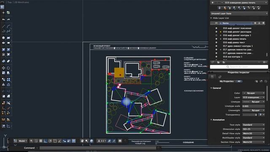Open the Model space dropdown in status bar

pyautogui.click(x=22, y=141)
